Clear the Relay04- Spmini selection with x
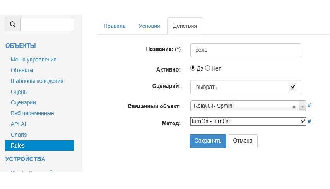 point(294,107)
